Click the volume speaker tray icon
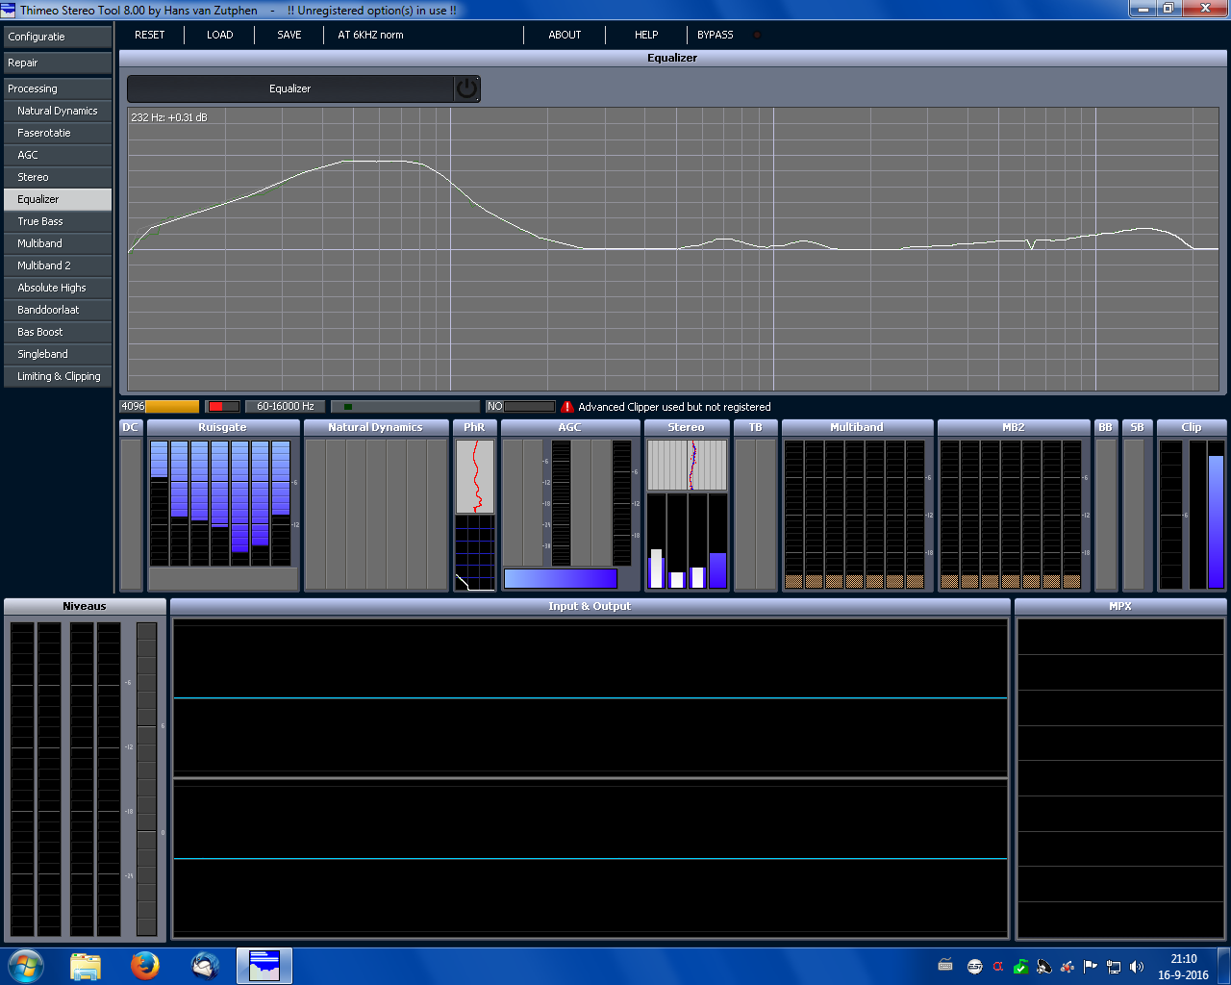 point(1137,967)
